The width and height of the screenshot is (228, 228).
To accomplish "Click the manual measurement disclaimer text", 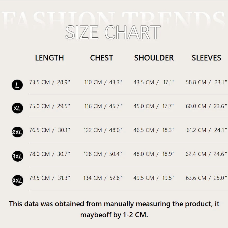I will coord(114,209).
